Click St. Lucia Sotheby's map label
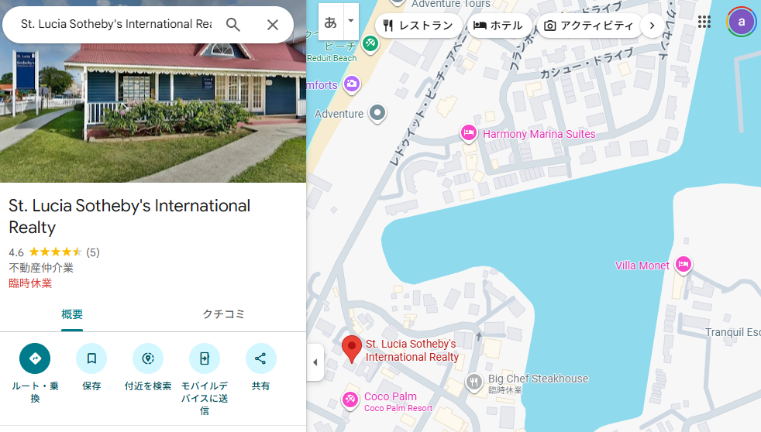Image resolution: width=761 pixels, height=432 pixels. (x=412, y=351)
